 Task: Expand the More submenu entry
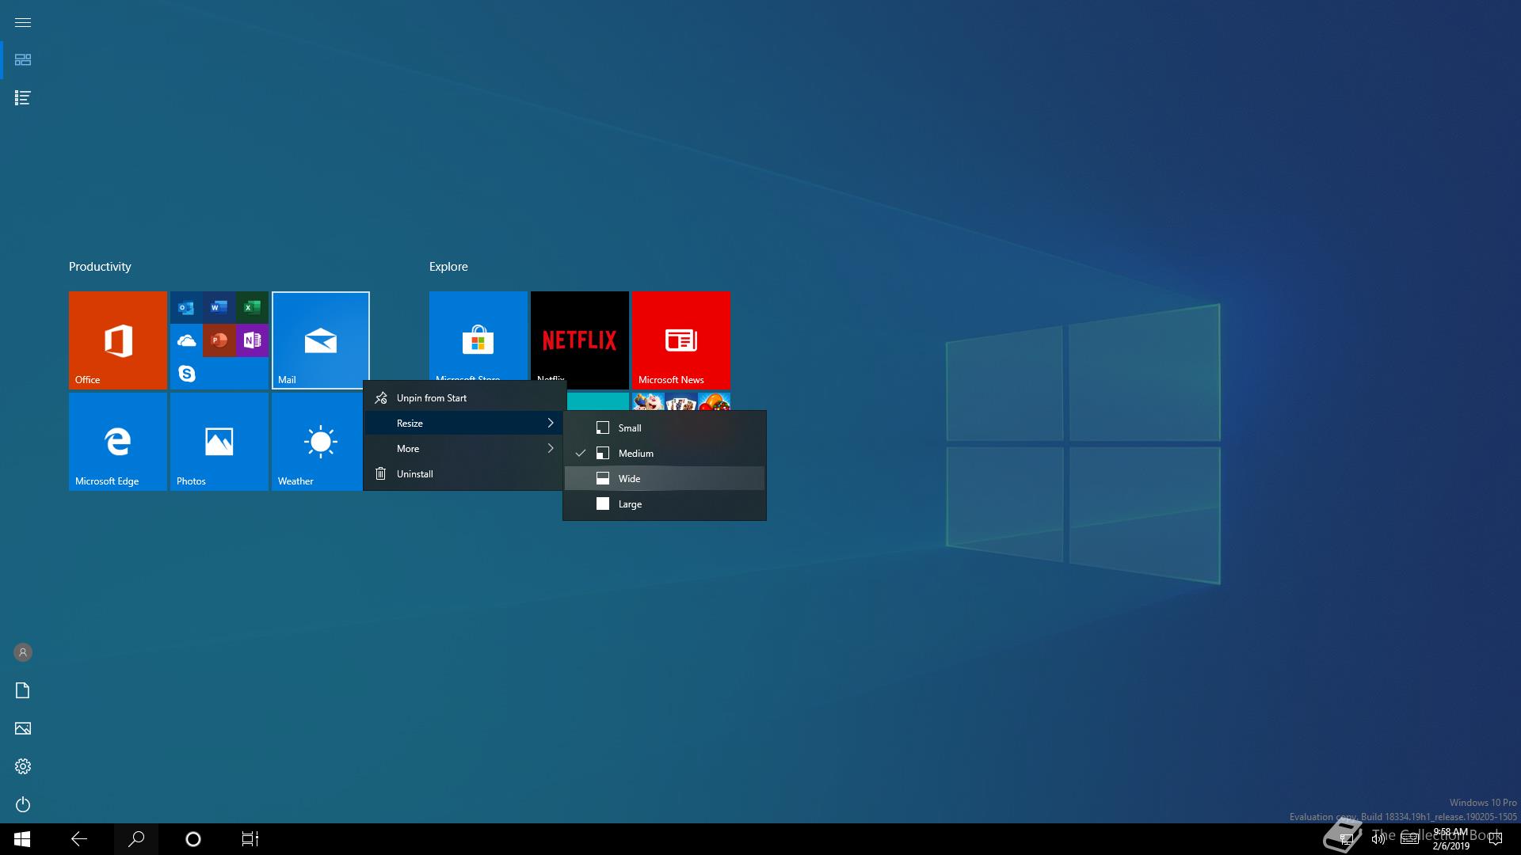pos(464,449)
